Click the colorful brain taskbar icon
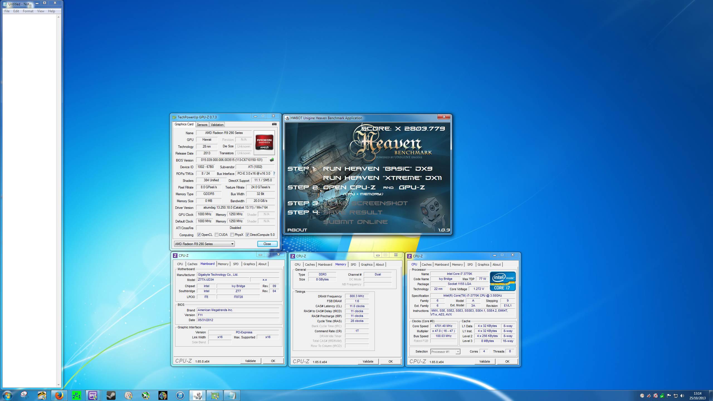Image resolution: width=713 pixels, height=401 pixels. [163, 395]
